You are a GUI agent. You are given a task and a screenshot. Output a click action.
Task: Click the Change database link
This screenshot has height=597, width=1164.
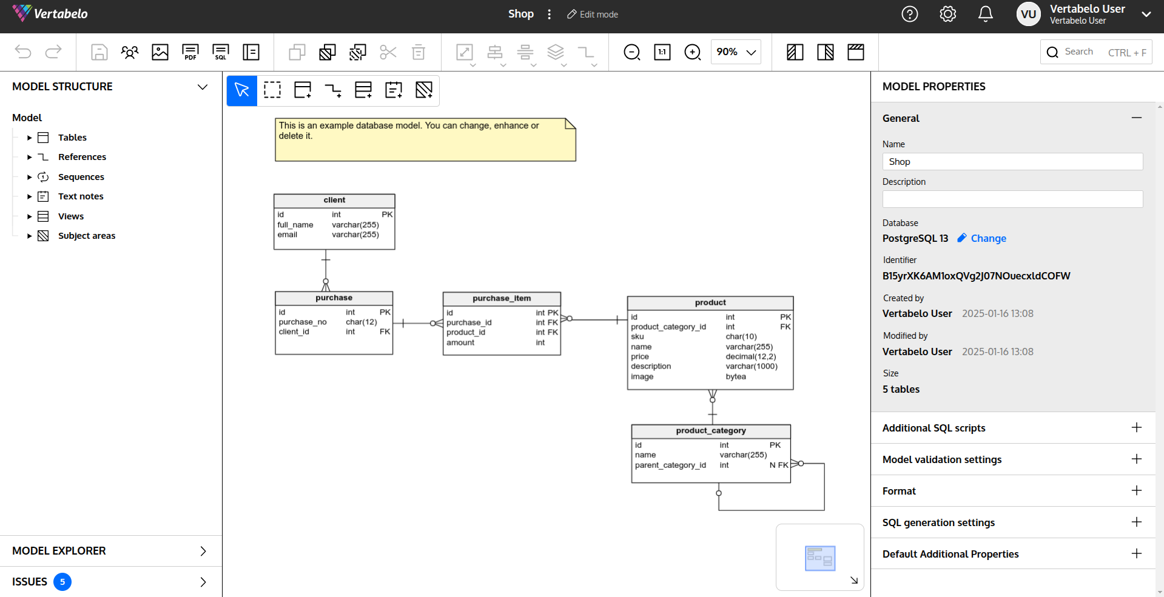click(988, 238)
